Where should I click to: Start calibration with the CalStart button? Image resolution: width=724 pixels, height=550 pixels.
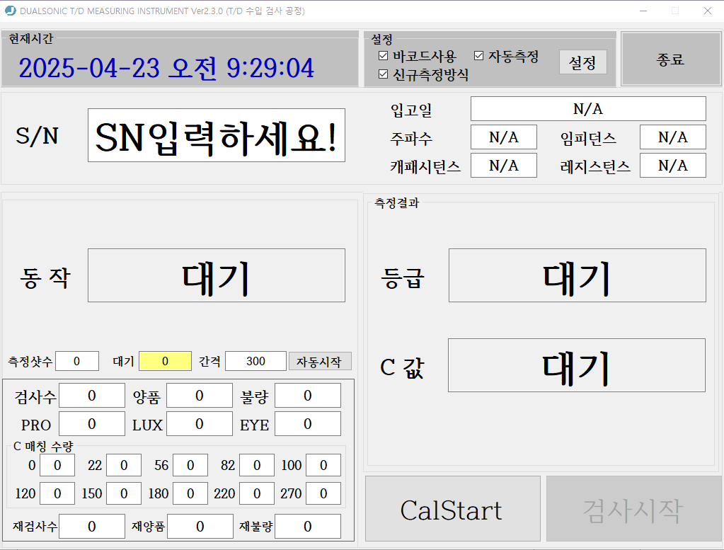coord(452,508)
